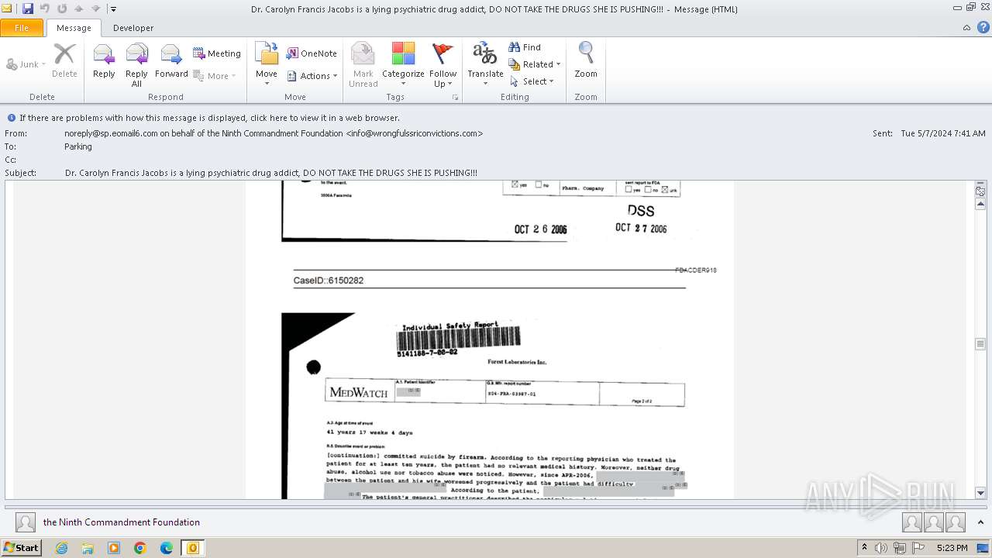Screen dimensions: 992x558
Task: Open Categorize color menu
Action: coord(403,64)
